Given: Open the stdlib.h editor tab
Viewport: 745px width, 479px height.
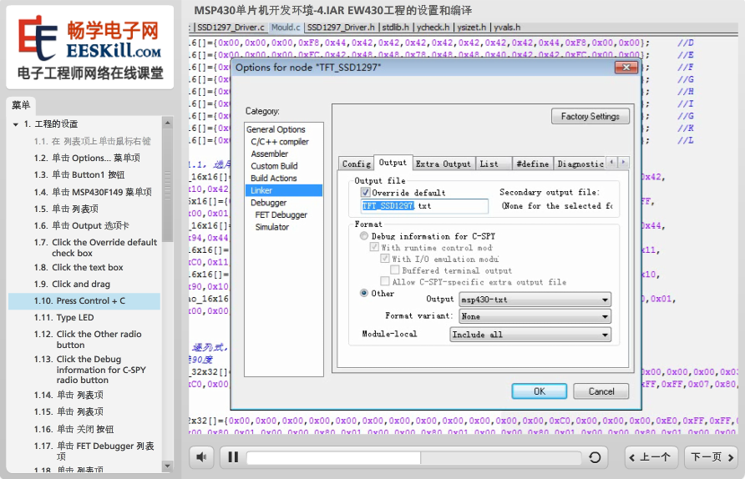Looking at the screenshot, I should 395,28.
